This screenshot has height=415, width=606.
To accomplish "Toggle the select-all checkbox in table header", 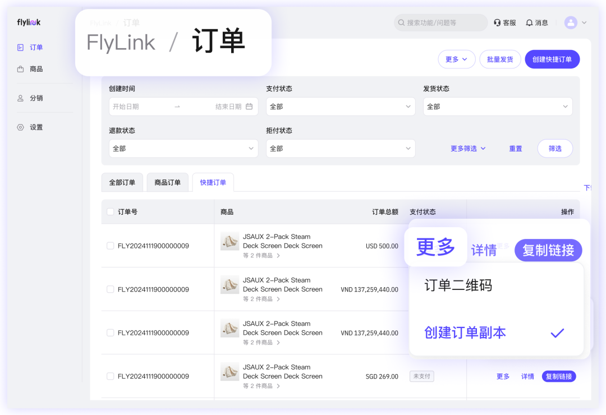I will pyautogui.click(x=111, y=212).
